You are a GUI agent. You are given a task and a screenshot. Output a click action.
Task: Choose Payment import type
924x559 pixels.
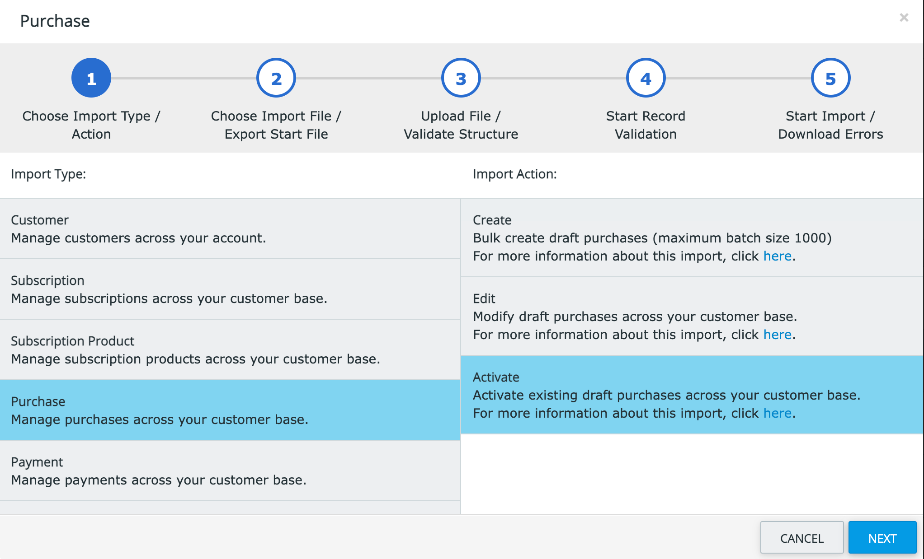(230, 471)
